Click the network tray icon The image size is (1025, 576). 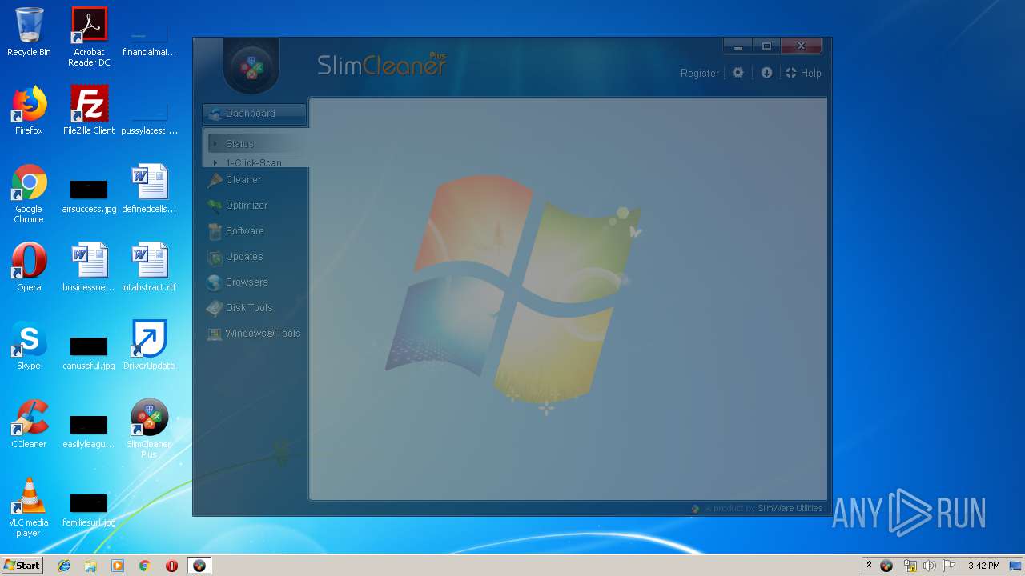click(910, 566)
